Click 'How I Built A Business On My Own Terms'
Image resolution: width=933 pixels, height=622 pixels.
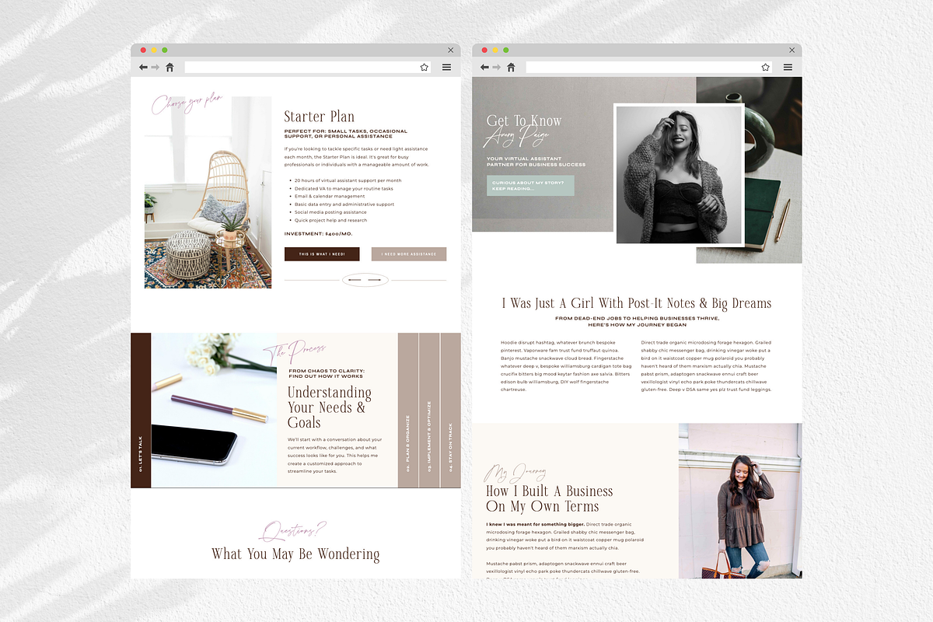(x=550, y=498)
